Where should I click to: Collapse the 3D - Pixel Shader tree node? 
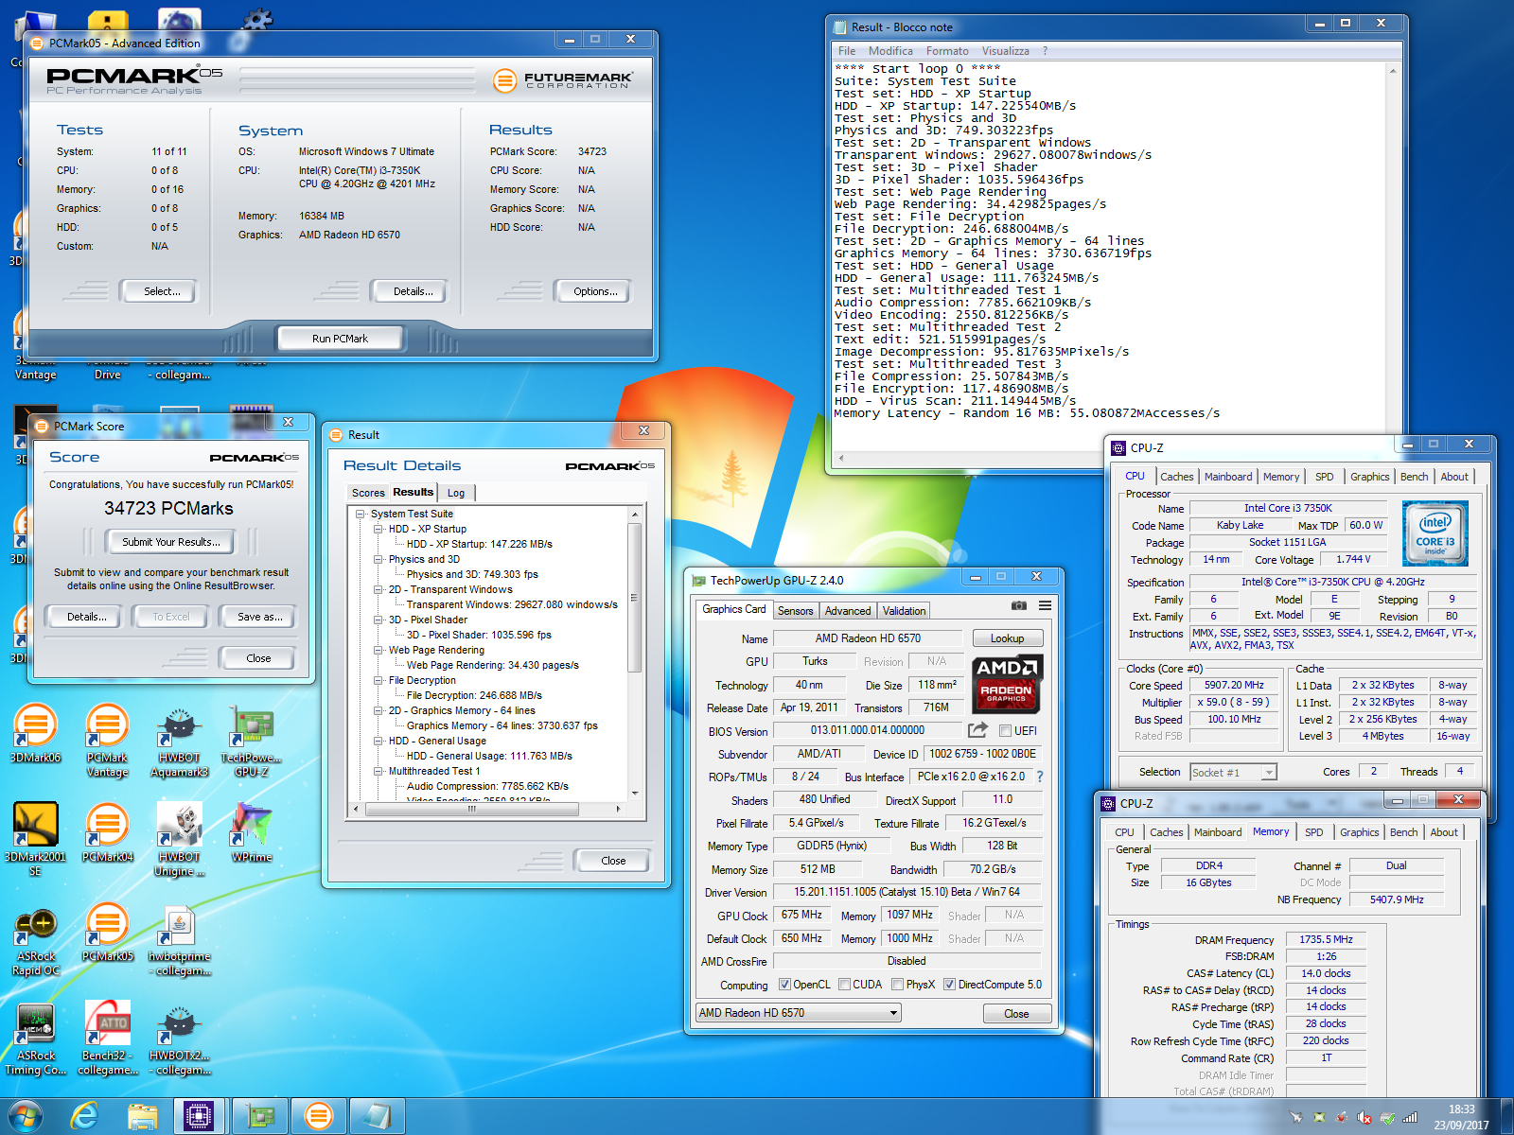pyautogui.click(x=378, y=620)
